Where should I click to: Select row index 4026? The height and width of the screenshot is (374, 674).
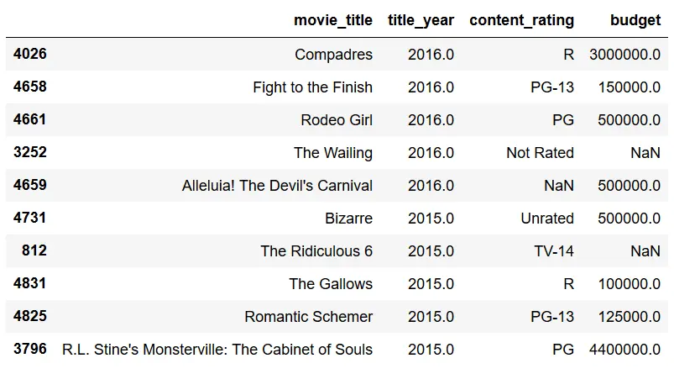click(x=29, y=54)
